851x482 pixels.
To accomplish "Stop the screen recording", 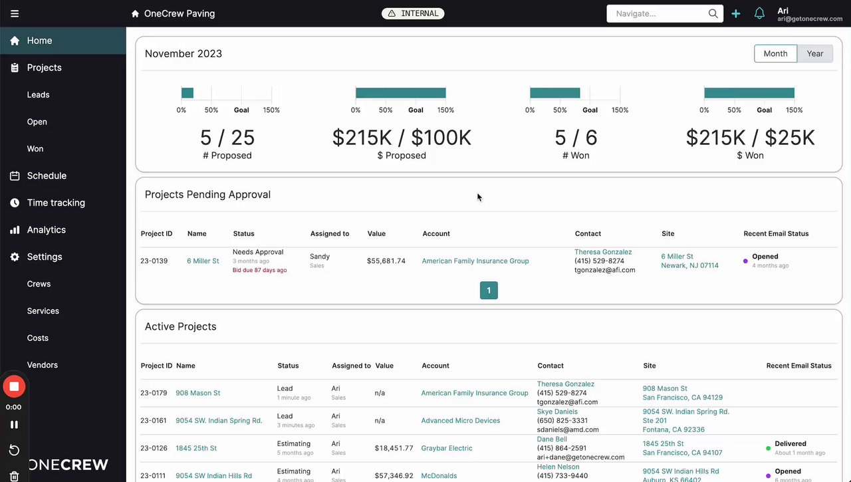I will 14,386.
